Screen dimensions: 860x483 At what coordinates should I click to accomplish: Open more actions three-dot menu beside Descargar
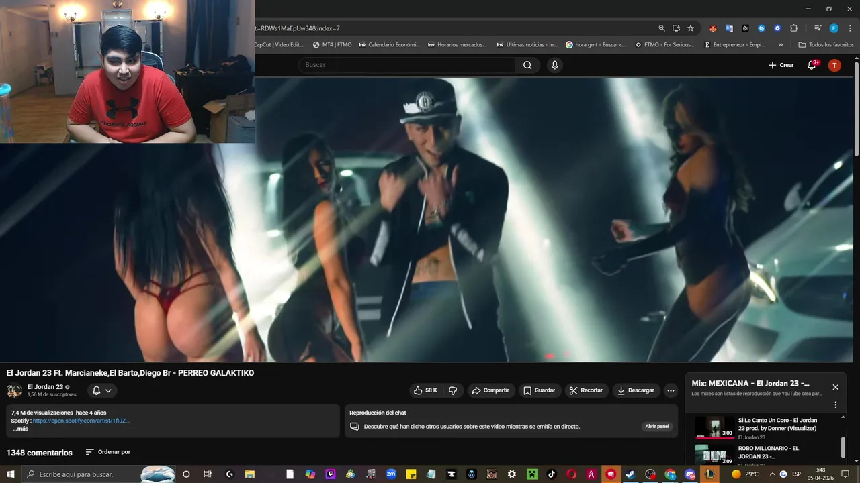coord(671,390)
